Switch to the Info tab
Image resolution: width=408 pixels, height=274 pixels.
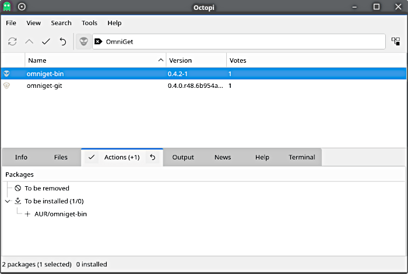pos(21,157)
